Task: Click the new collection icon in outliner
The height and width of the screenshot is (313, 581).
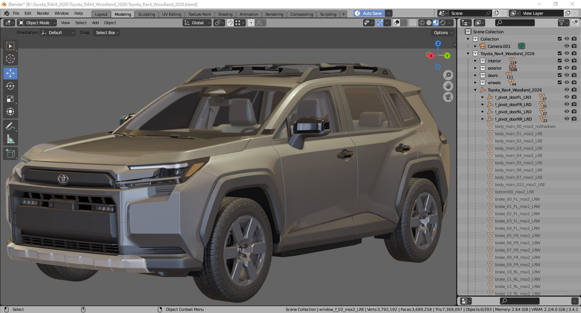Action: click(x=575, y=23)
